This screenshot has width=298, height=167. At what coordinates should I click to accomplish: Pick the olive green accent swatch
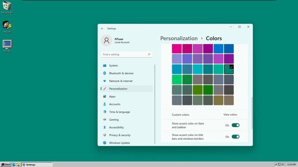197,90
